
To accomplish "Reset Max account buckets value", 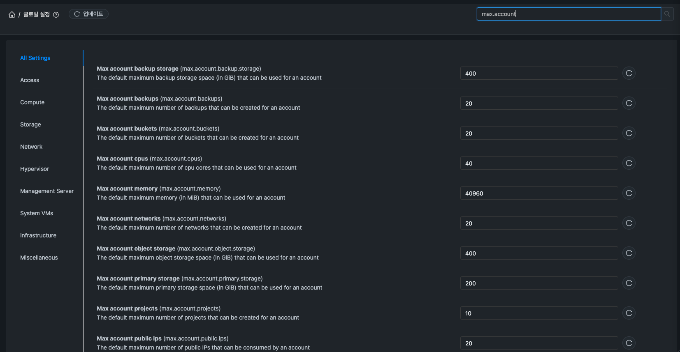I will (629, 133).
